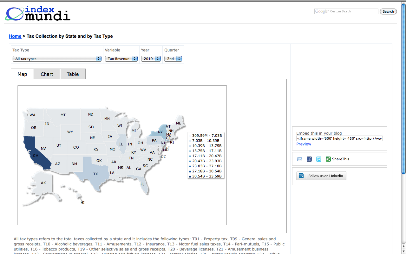Share page via Twitter icon
Image resolution: width=406 pixels, height=254 pixels.
click(319, 159)
